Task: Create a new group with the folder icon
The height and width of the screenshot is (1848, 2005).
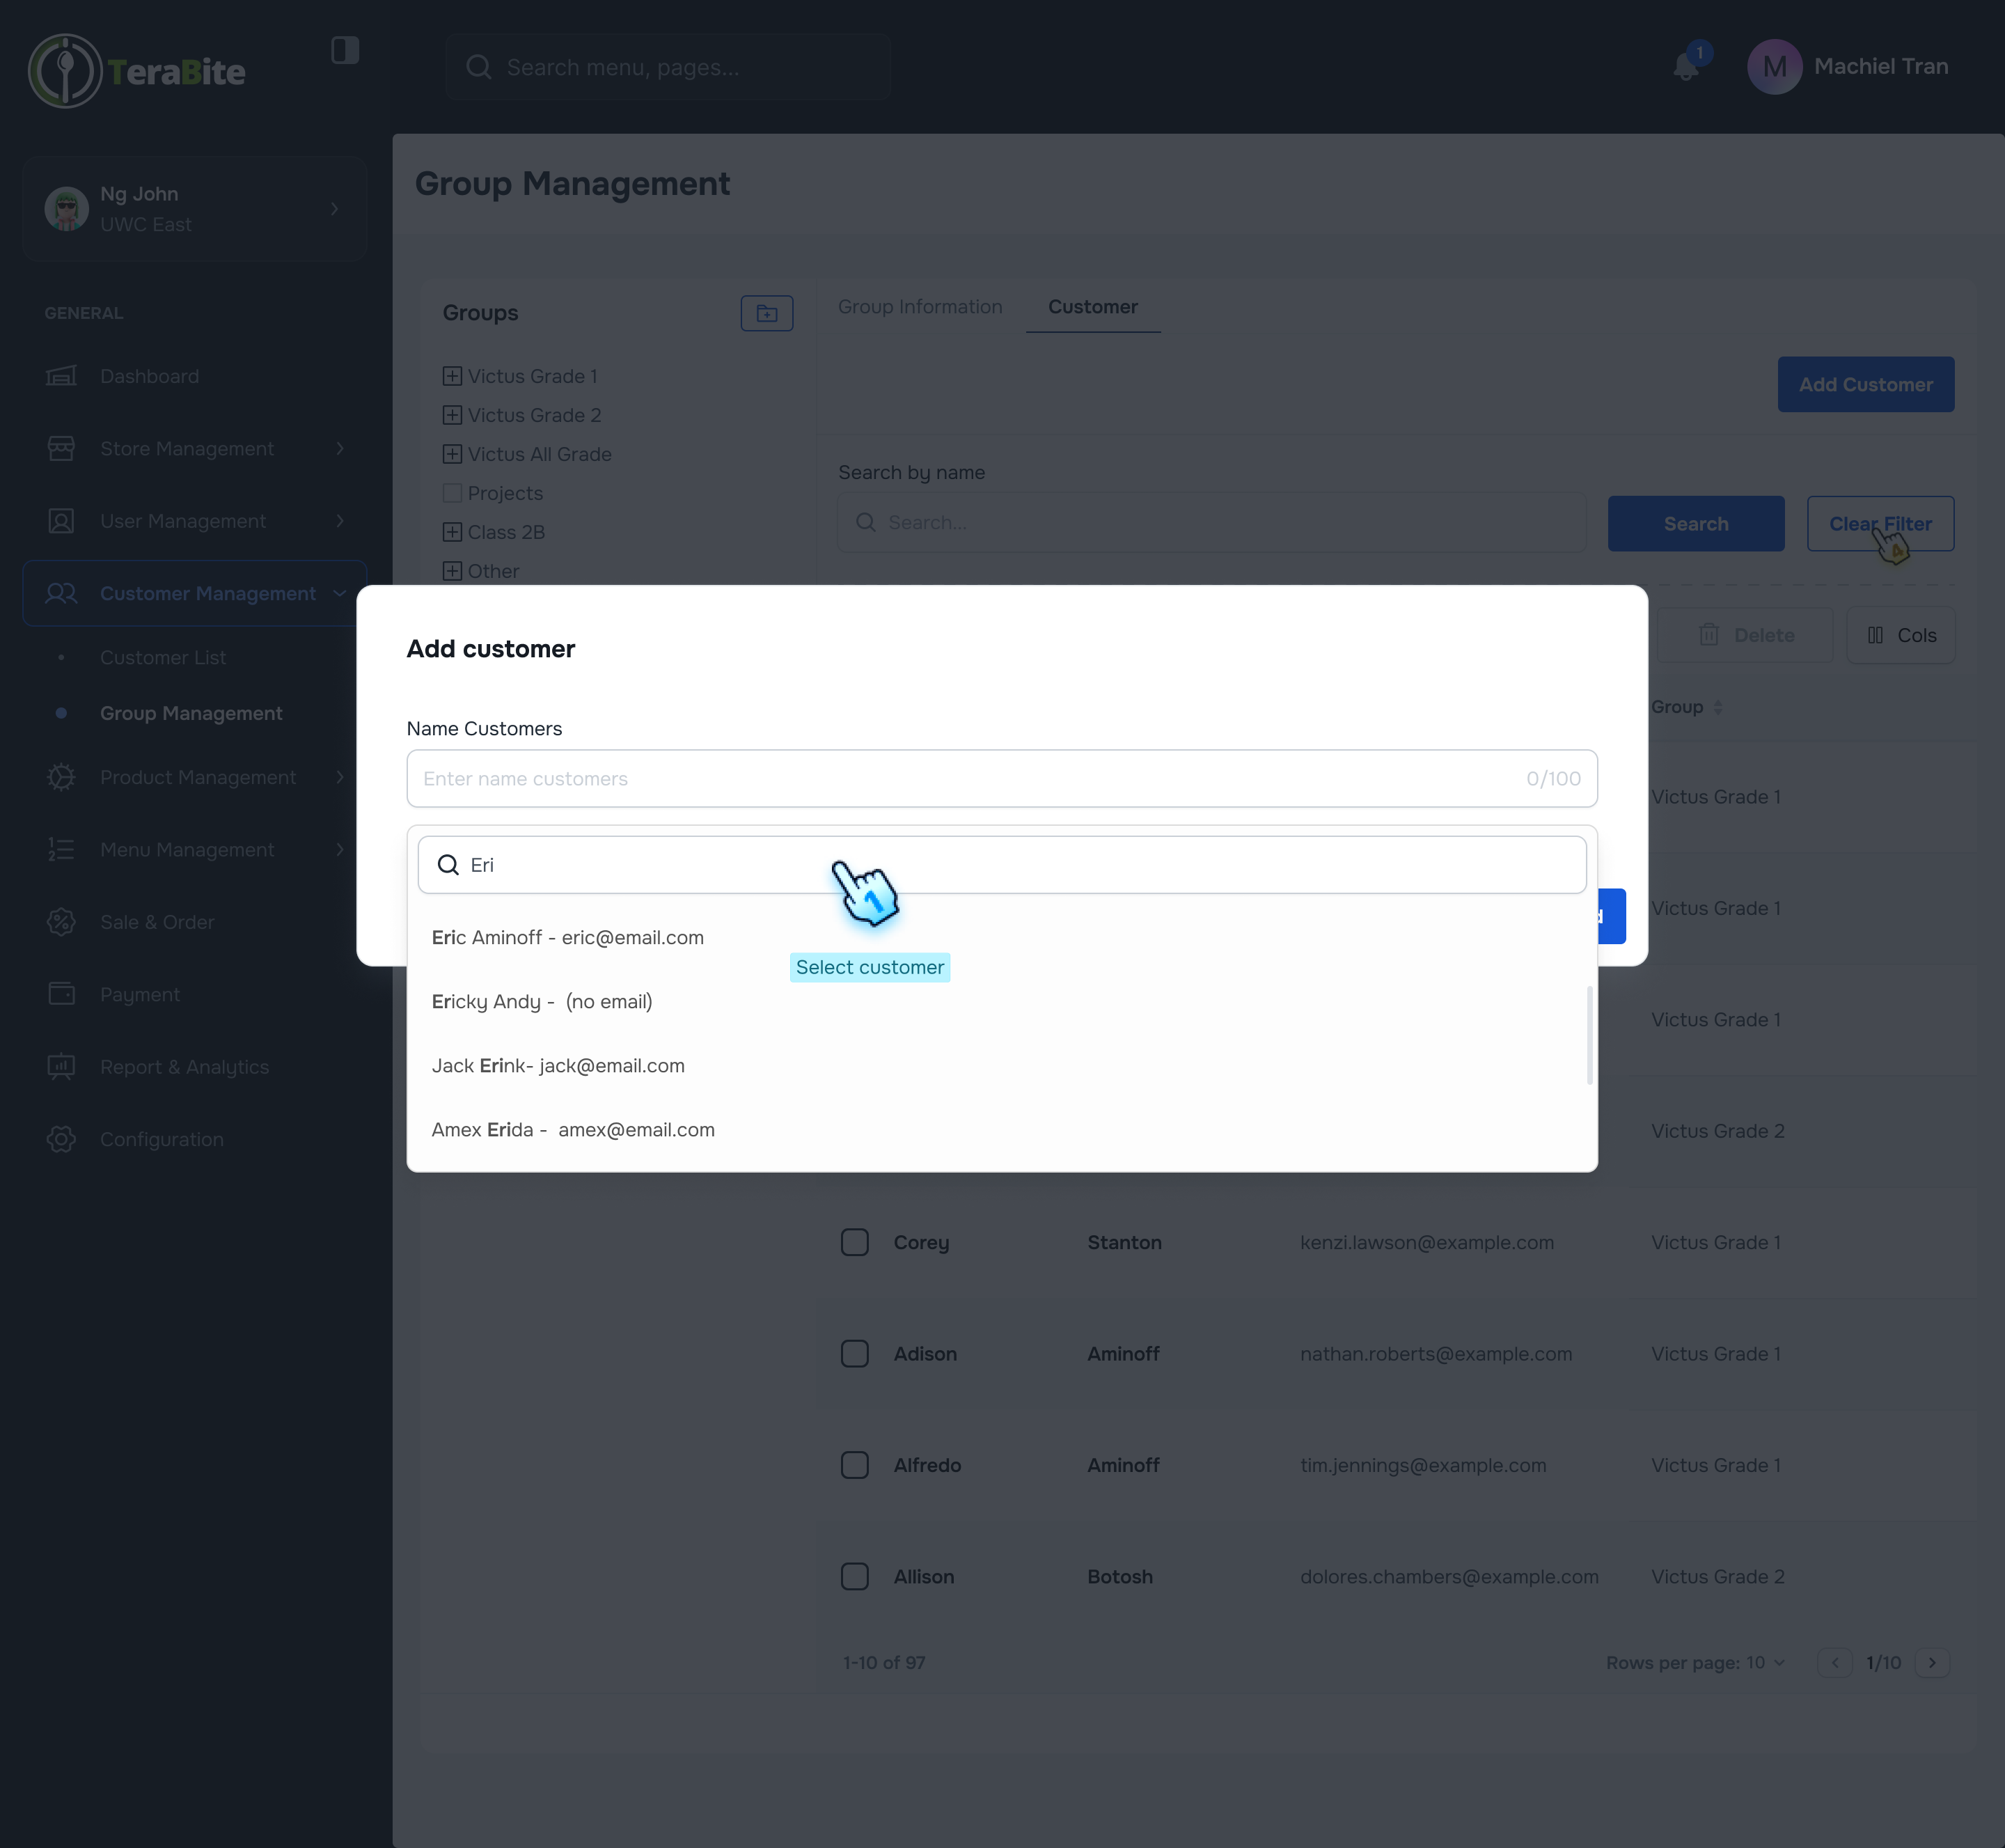Action: click(767, 313)
